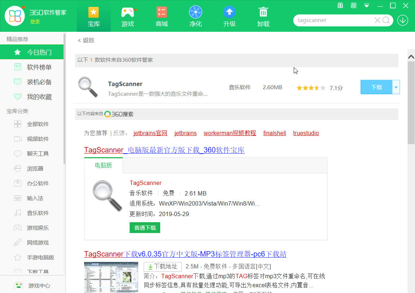Open the download manager via circular arrow icon
Viewport: 415px width, 293px height.
click(403, 20)
